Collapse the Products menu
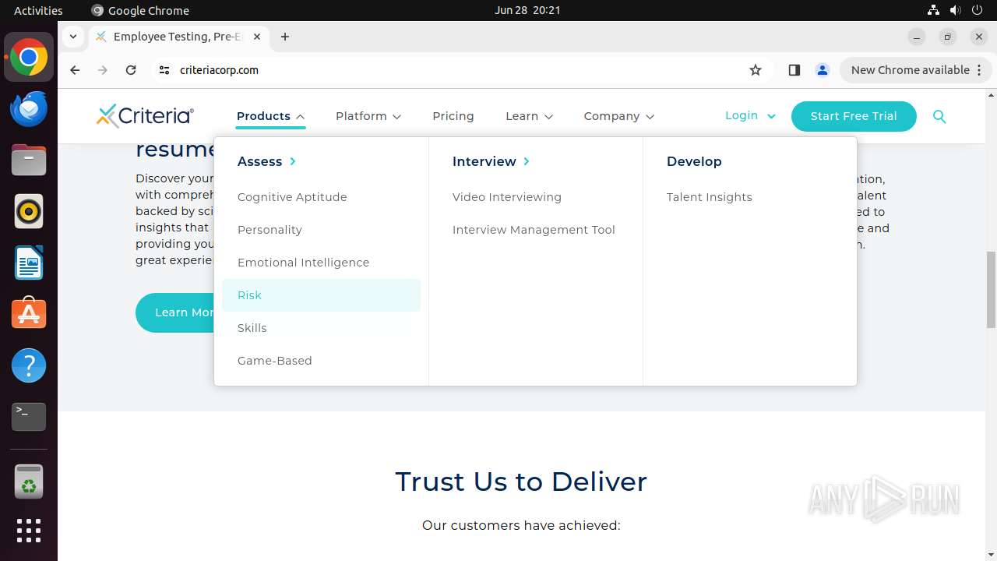 270,116
